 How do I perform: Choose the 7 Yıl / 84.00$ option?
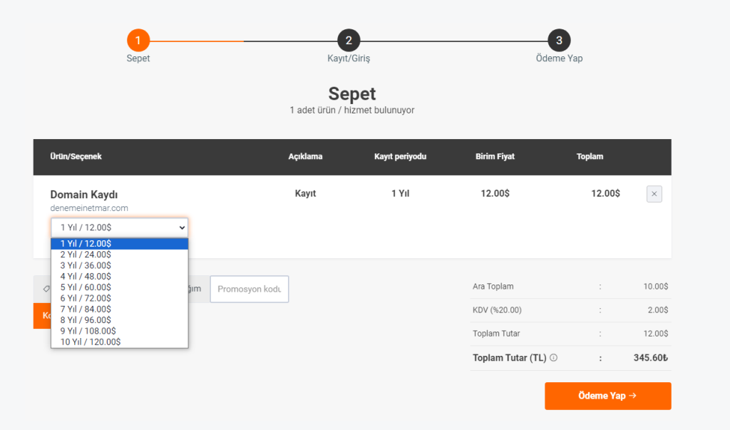pyautogui.click(x=120, y=309)
